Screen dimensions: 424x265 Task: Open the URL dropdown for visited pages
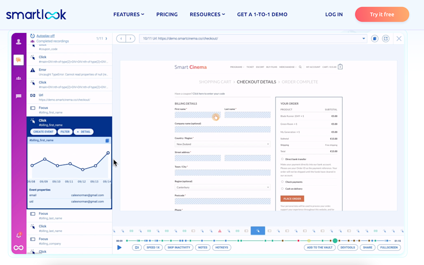(363, 39)
